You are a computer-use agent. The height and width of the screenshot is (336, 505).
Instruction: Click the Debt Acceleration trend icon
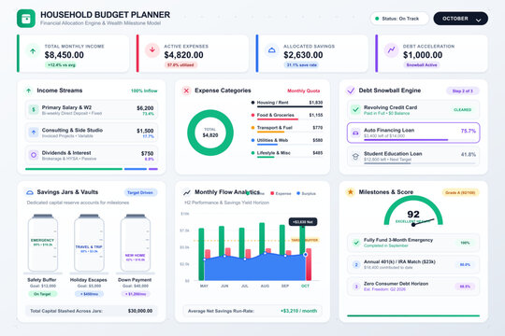pyautogui.click(x=391, y=50)
